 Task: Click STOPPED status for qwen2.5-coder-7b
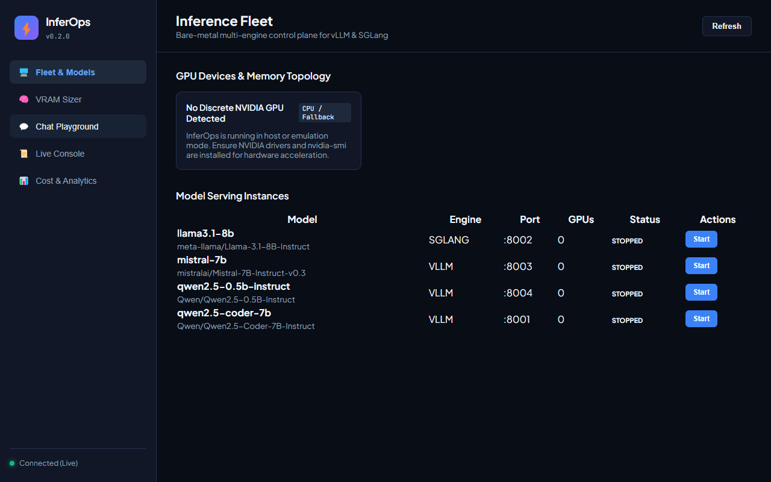click(x=627, y=321)
